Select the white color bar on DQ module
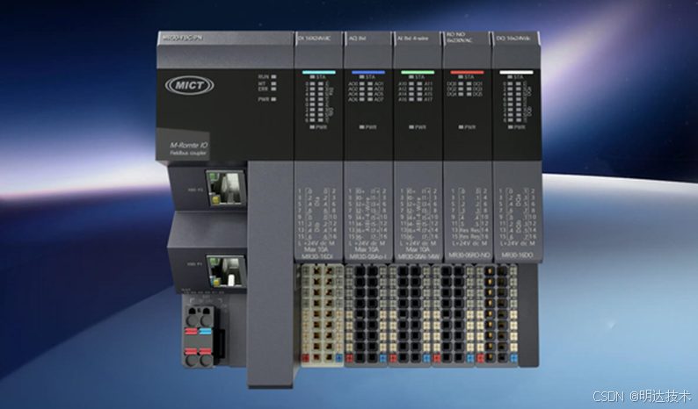 [x=516, y=72]
